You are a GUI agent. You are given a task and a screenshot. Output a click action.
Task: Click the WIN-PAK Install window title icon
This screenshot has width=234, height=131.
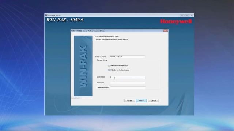pyautogui.click(x=46, y=15)
